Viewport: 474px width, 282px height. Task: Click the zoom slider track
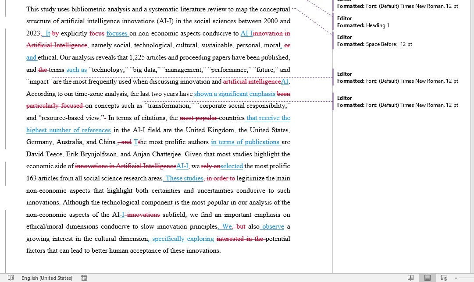click(467, 278)
